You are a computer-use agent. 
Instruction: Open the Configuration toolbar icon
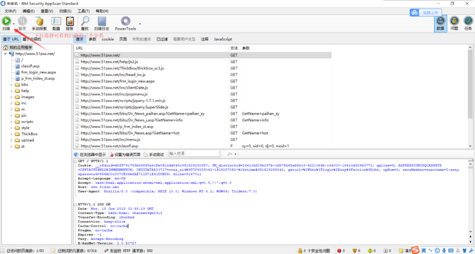pos(56,21)
